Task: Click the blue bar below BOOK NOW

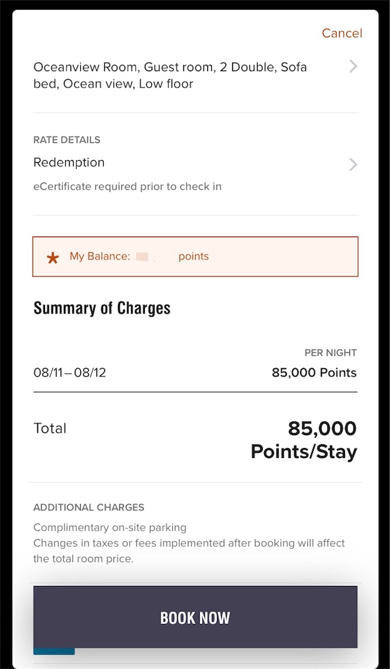Action: 54,651
